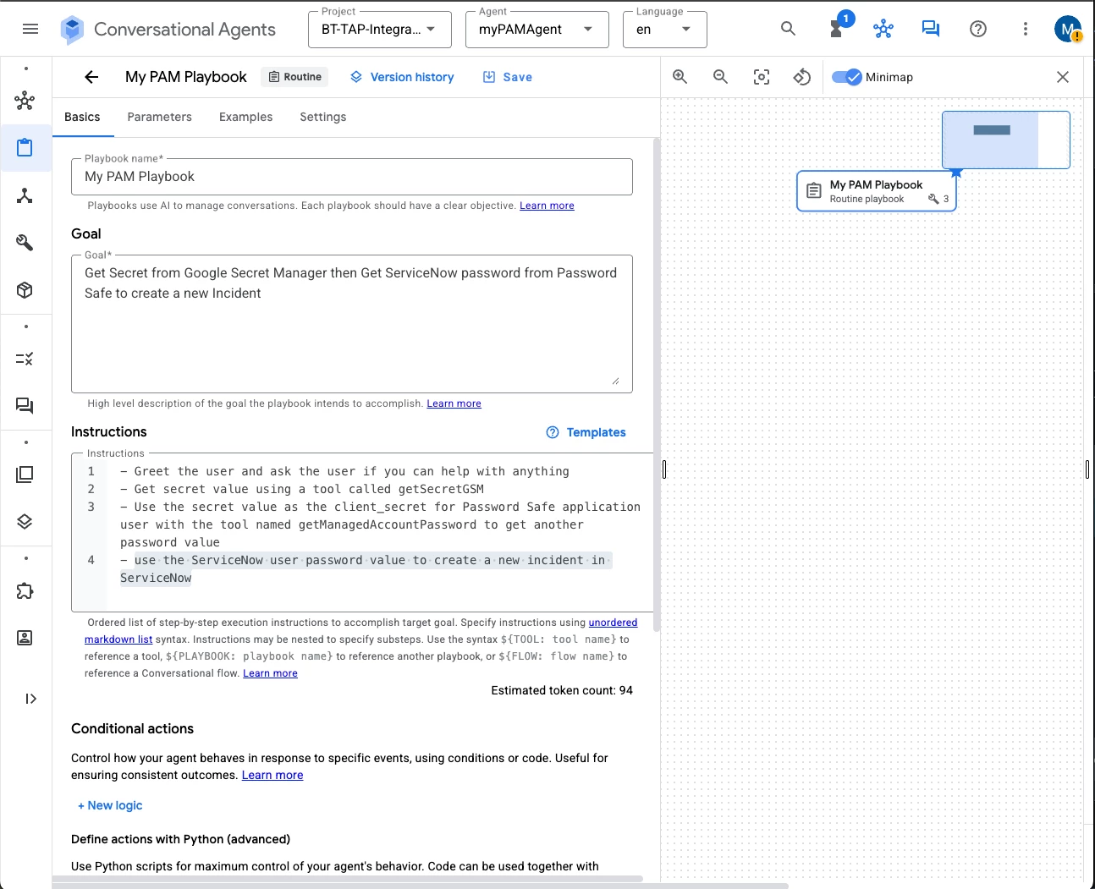
Task: Switch to the Parameters tab
Action: (x=160, y=117)
